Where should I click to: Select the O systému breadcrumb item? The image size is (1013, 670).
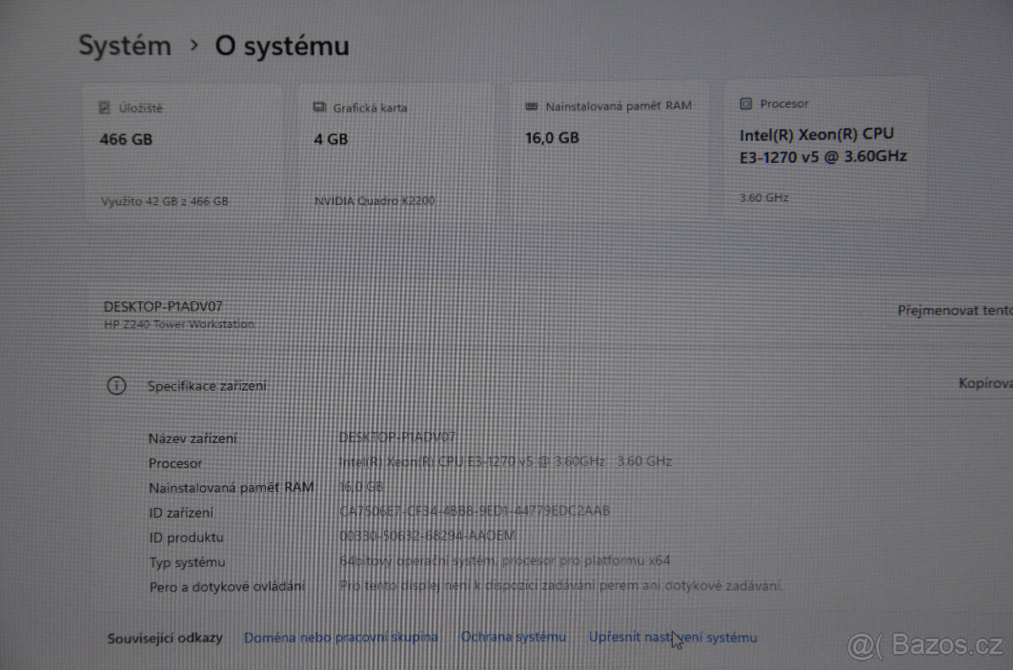281,46
